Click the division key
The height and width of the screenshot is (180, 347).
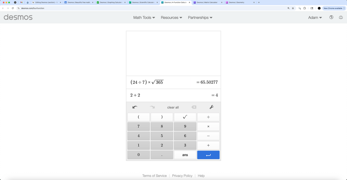(208, 117)
